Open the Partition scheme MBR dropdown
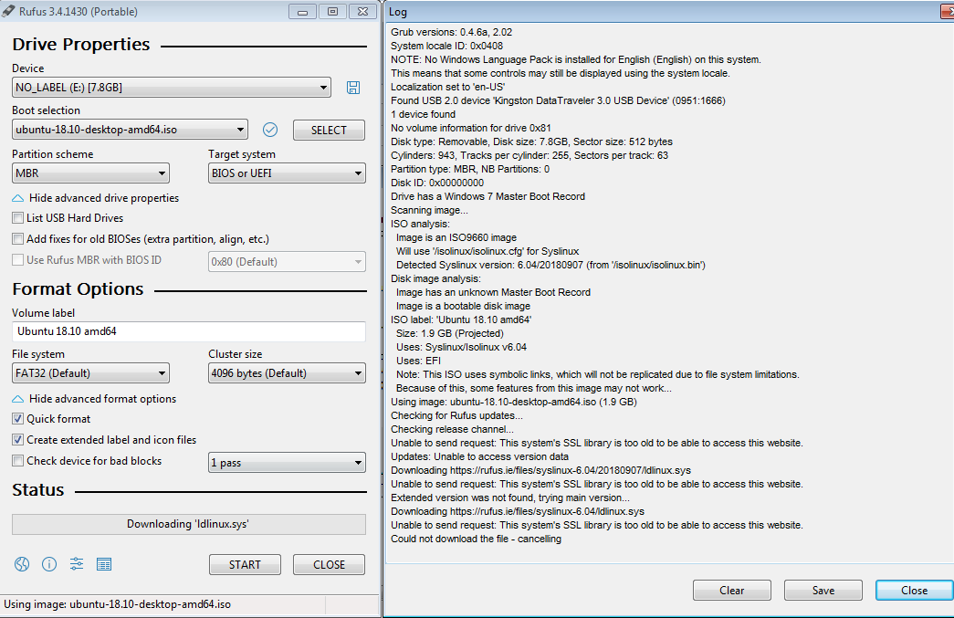 (x=90, y=173)
